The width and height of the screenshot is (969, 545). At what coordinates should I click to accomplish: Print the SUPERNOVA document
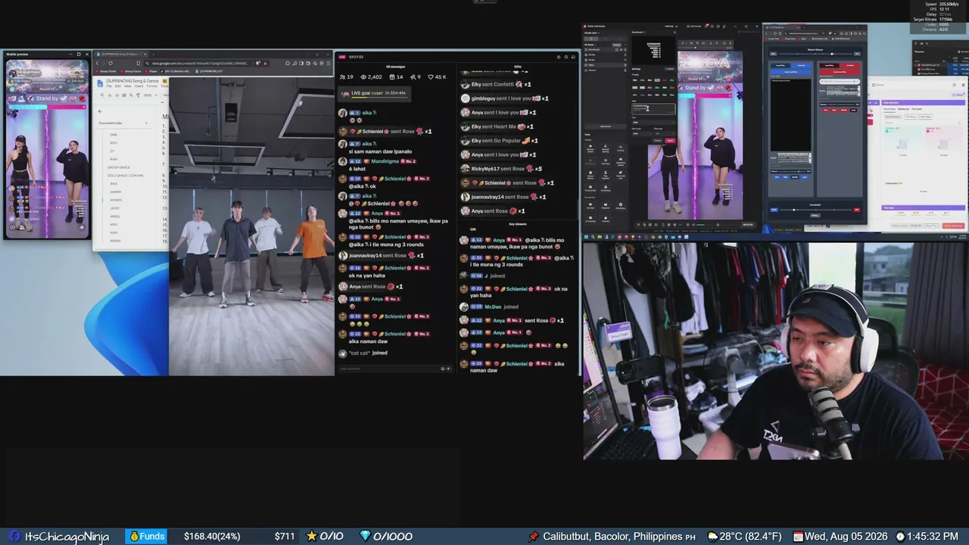tap(123, 95)
